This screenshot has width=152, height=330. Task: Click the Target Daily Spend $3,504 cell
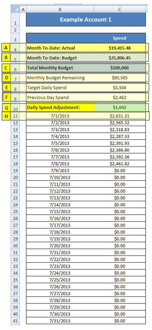120,88
